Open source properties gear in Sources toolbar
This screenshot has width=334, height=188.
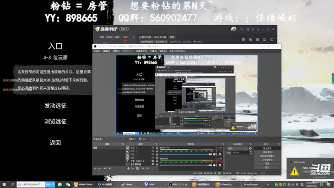pyautogui.click(x=137, y=168)
